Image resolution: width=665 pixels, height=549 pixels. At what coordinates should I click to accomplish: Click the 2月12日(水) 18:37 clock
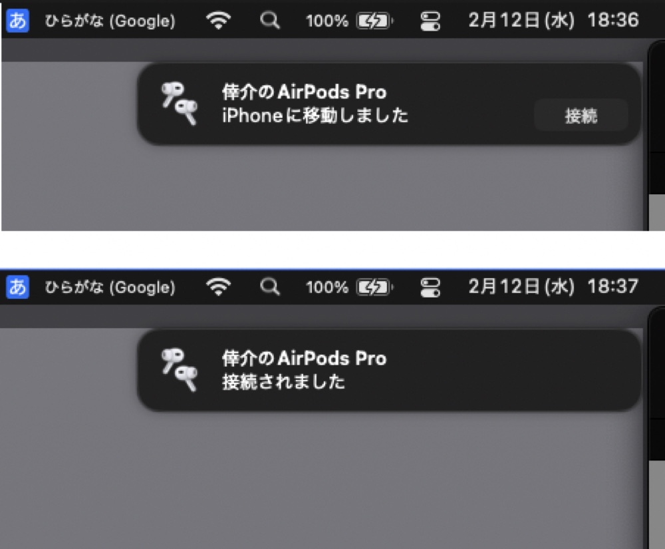[x=553, y=286]
